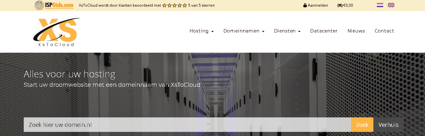Click the customer rating text link
The height and width of the screenshot is (136, 425).
[147, 5]
